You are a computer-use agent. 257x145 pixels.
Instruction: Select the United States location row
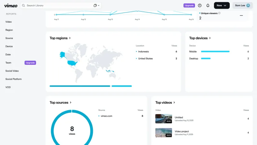click(156, 59)
